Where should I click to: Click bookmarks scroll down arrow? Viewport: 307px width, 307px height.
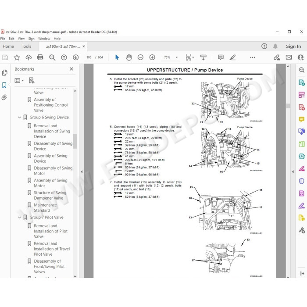click(x=75, y=276)
